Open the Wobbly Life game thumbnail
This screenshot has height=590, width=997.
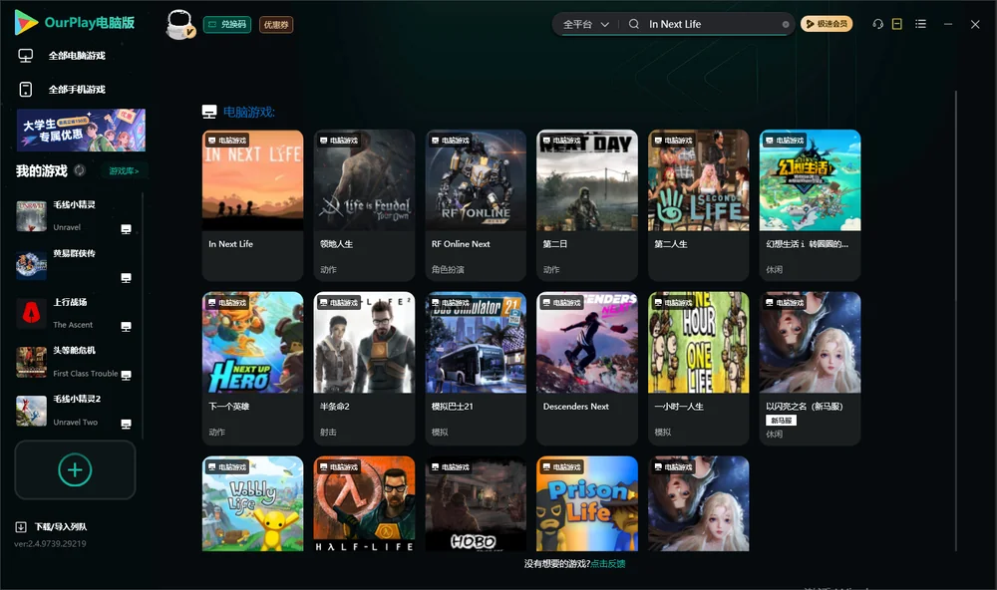252,503
